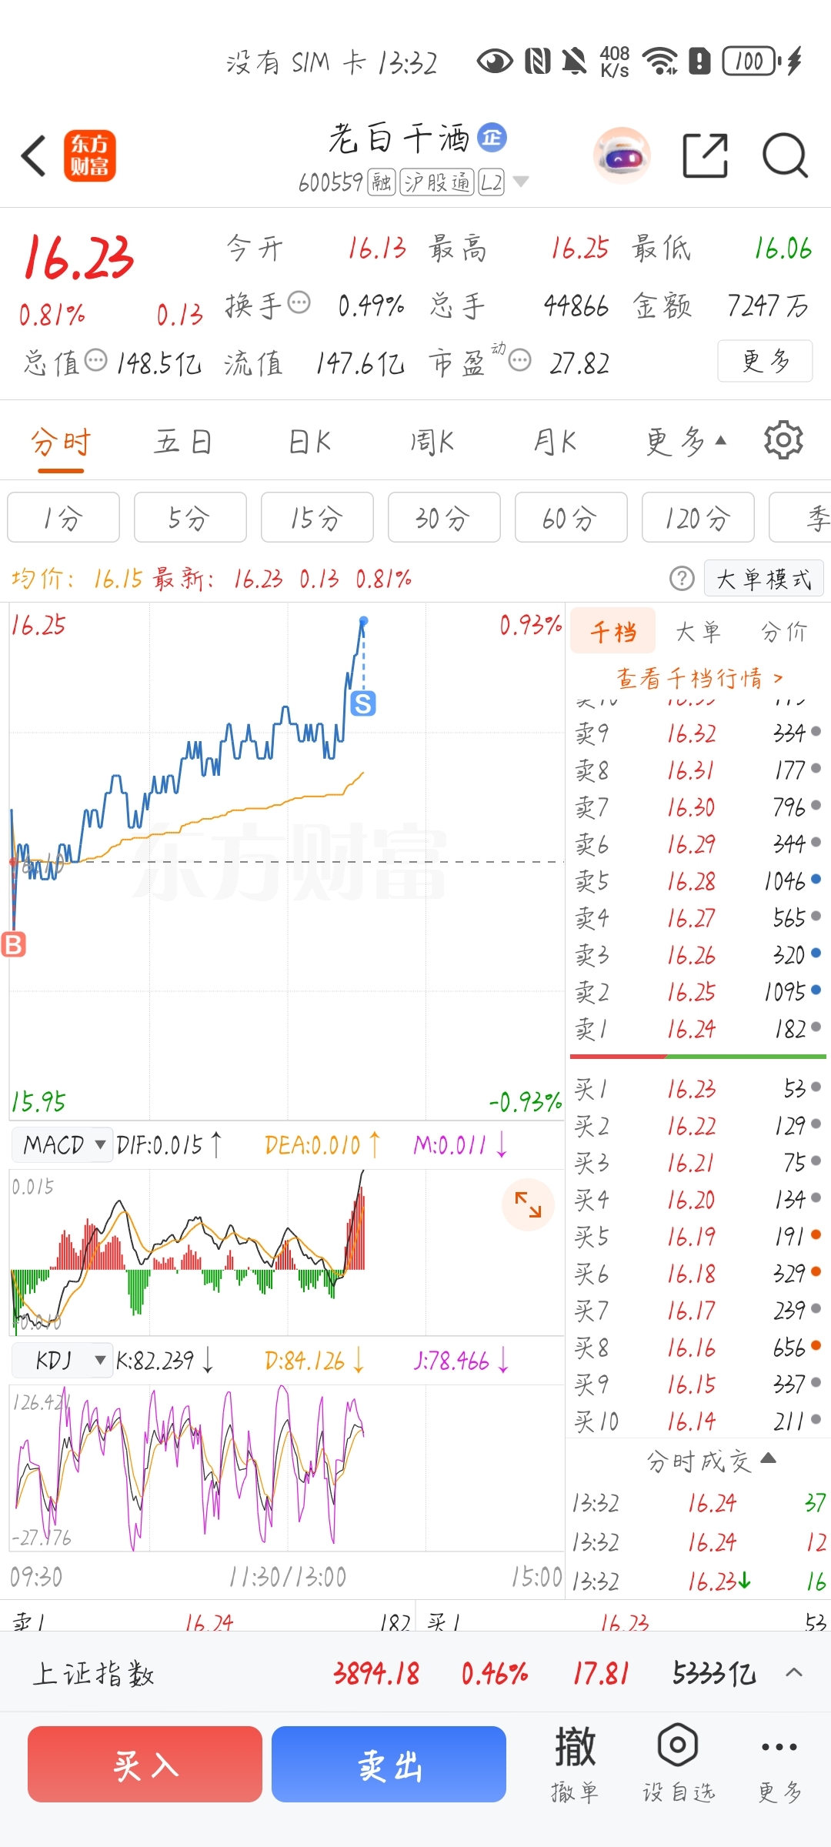Choose the 30分 period button
This screenshot has width=831, height=1847.
[444, 518]
